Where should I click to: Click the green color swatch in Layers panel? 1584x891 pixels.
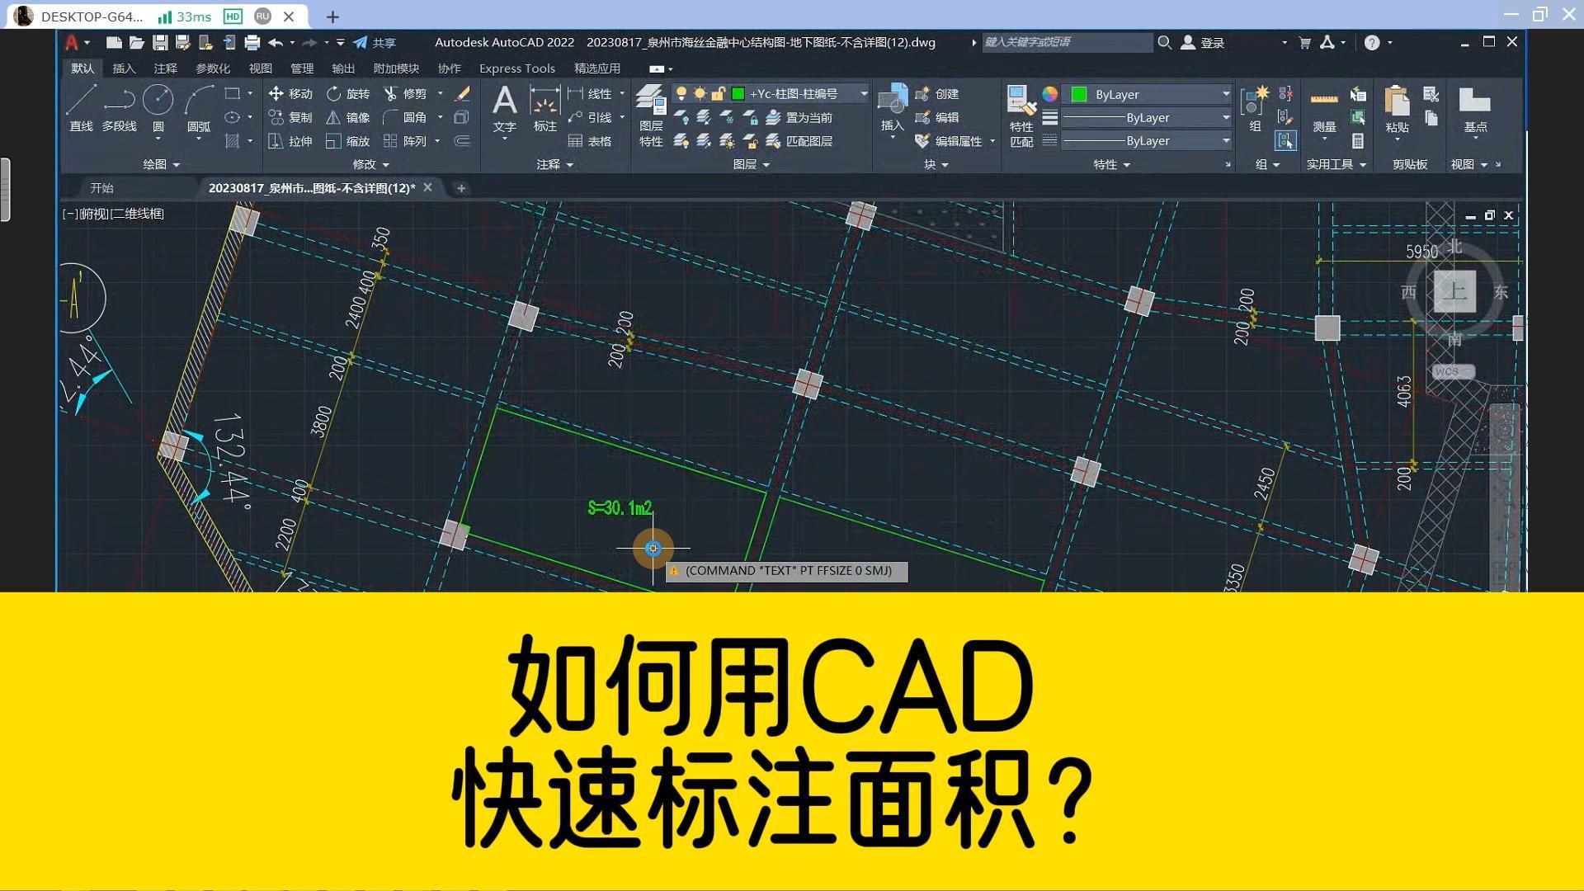point(738,94)
